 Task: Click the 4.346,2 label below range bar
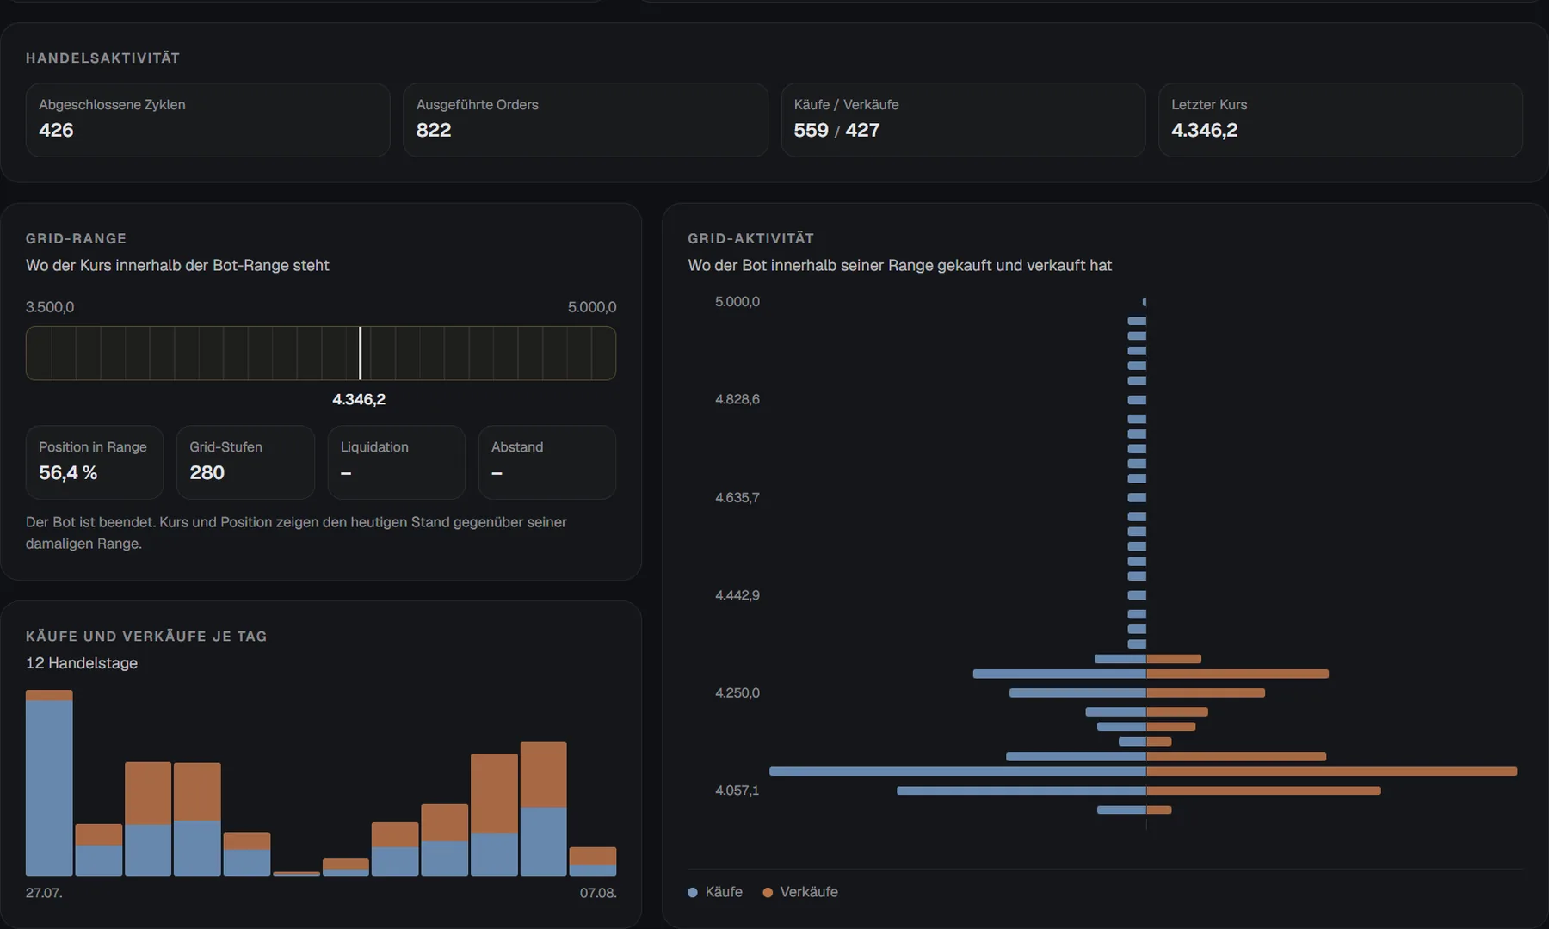[359, 399]
